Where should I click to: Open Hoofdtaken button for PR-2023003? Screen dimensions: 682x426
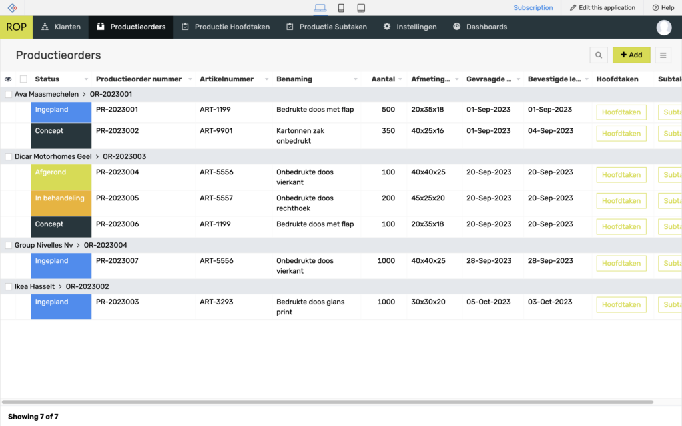tap(621, 304)
